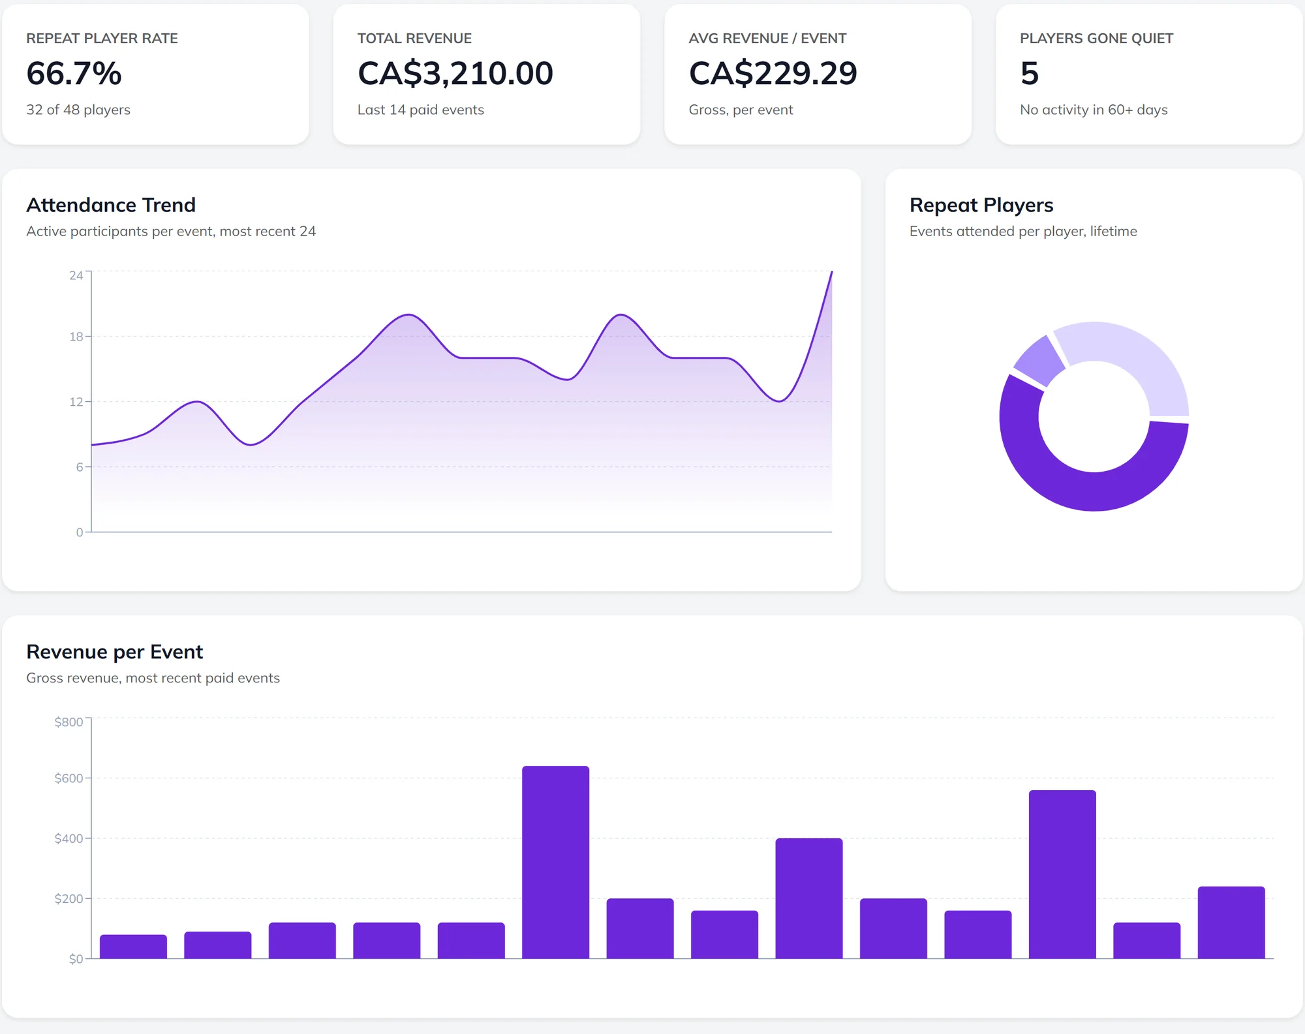Click the Repeat Players heading

pyautogui.click(x=981, y=205)
